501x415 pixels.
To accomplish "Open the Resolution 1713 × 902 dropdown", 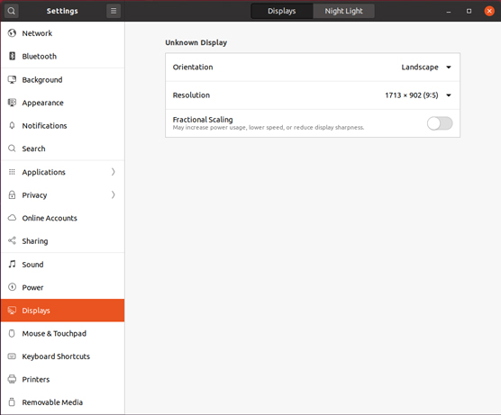I will [x=418, y=95].
